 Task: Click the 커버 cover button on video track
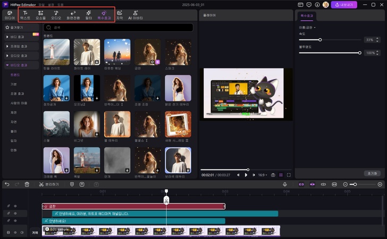[x=35, y=232]
